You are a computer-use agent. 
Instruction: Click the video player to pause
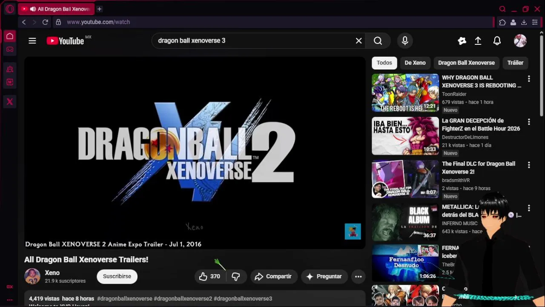(195, 153)
